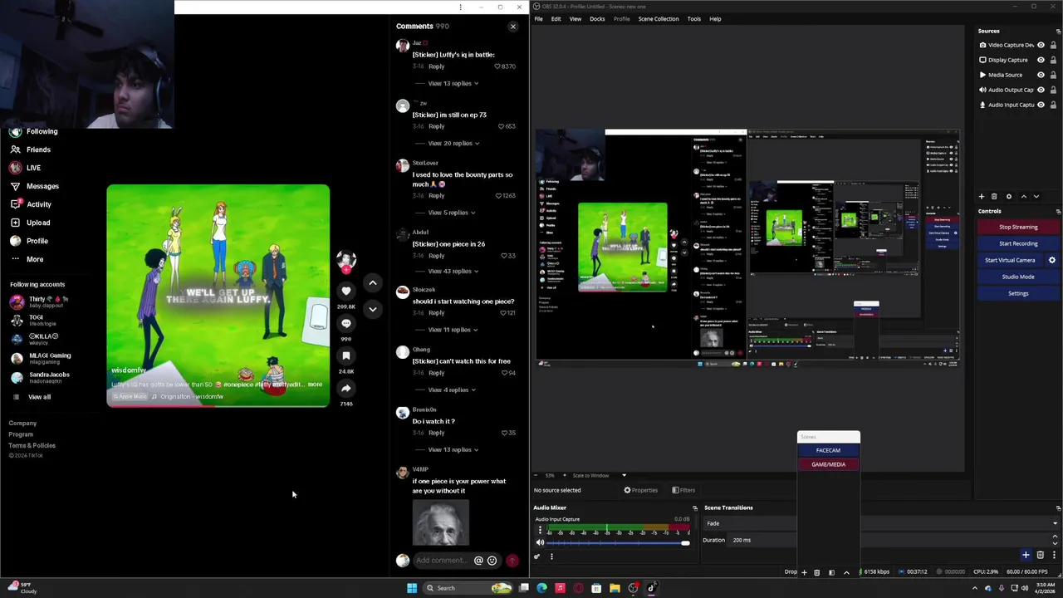Open the OBS File menu

tap(539, 19)
